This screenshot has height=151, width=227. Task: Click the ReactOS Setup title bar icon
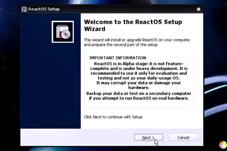tap(24, 9)
